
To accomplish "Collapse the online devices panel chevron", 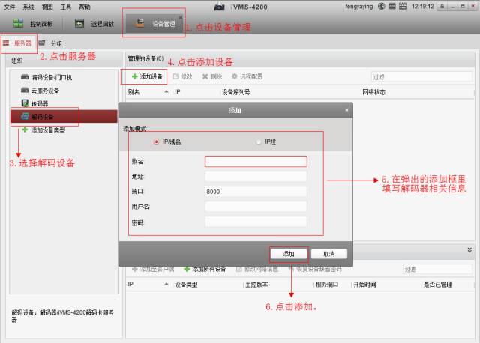I will coord(470,249).
